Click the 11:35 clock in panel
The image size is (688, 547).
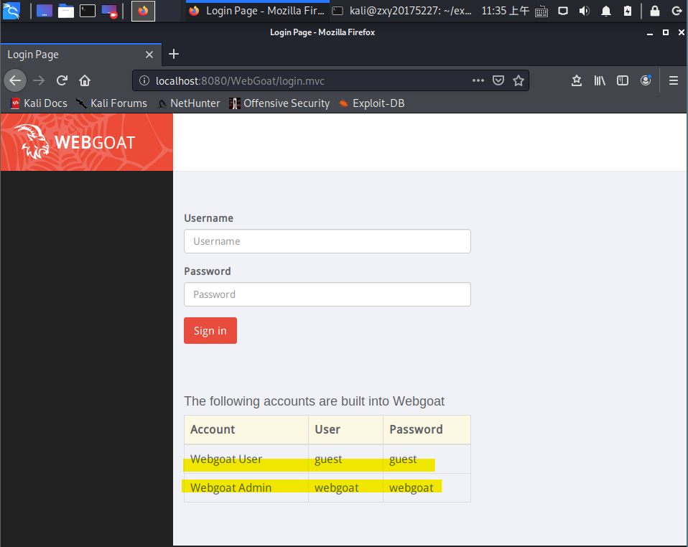click(x=505, y=11)
